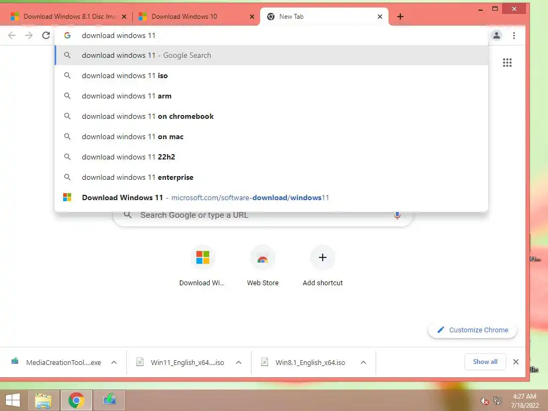Reload the page with refresh icon

46,35
